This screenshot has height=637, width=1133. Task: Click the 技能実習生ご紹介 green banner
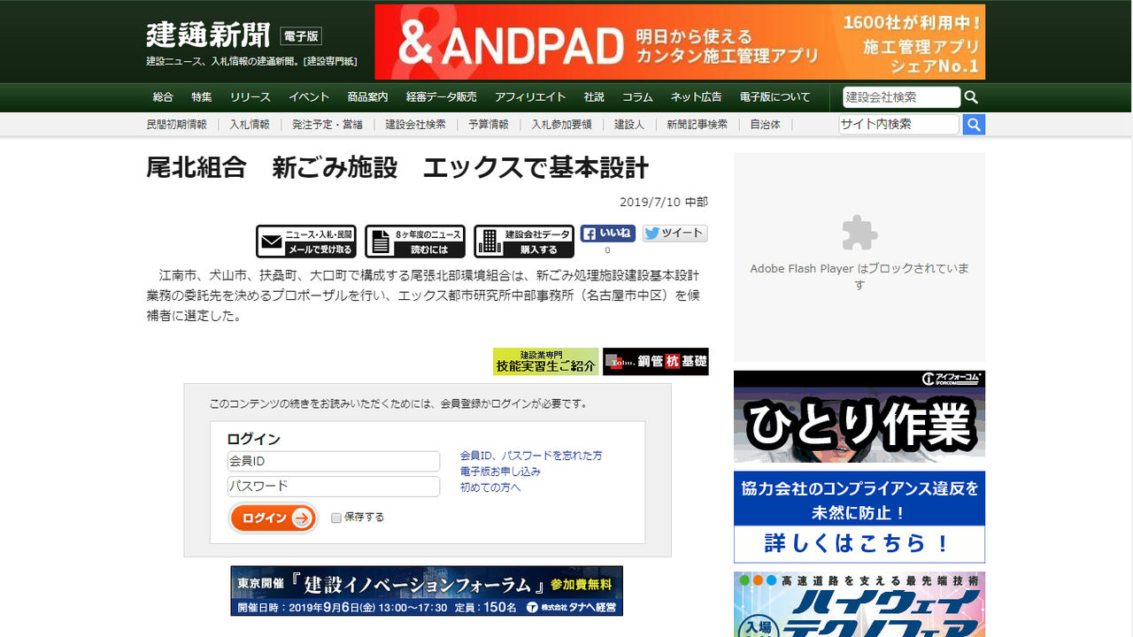tap(546, 361)
